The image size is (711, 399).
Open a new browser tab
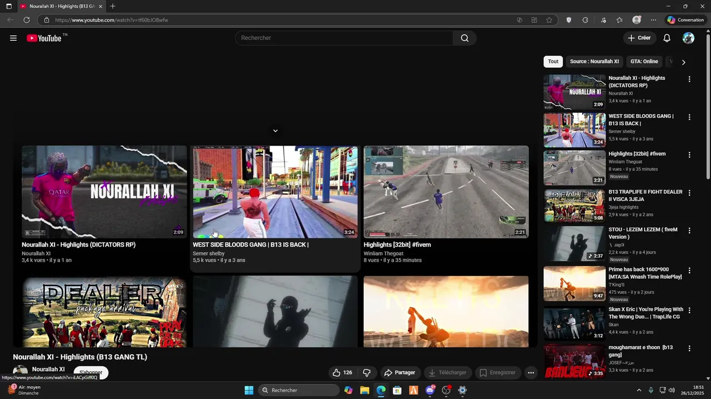point(113,6)
